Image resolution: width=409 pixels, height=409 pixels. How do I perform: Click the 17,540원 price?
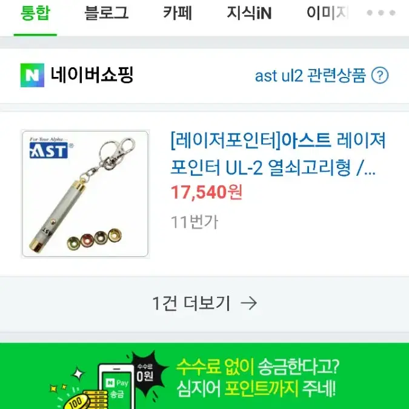tap(207, 192)
